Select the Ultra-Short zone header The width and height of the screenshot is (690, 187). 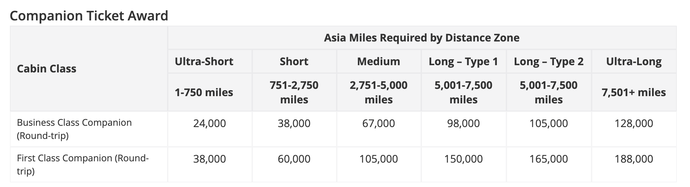[x=204, y=61]
